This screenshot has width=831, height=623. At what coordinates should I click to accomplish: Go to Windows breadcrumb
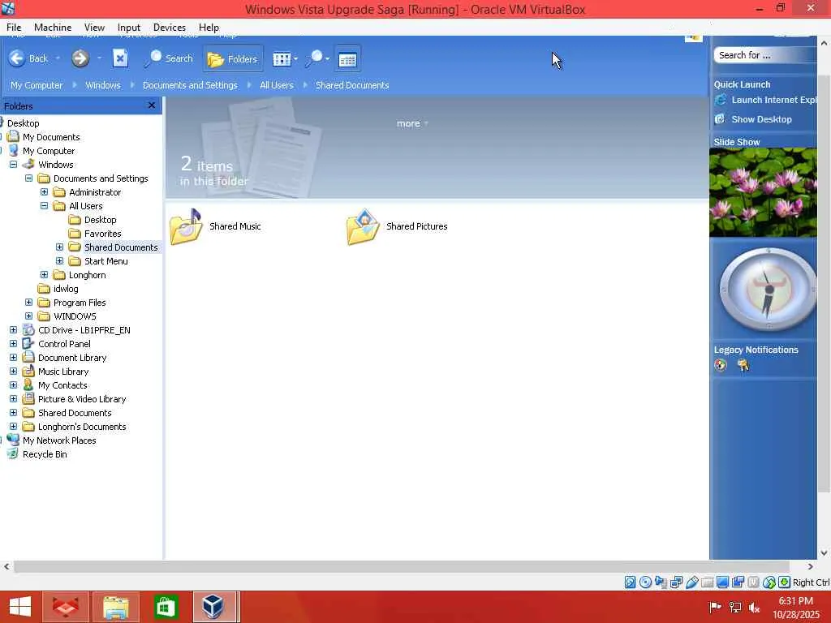[x=103, y=85]
